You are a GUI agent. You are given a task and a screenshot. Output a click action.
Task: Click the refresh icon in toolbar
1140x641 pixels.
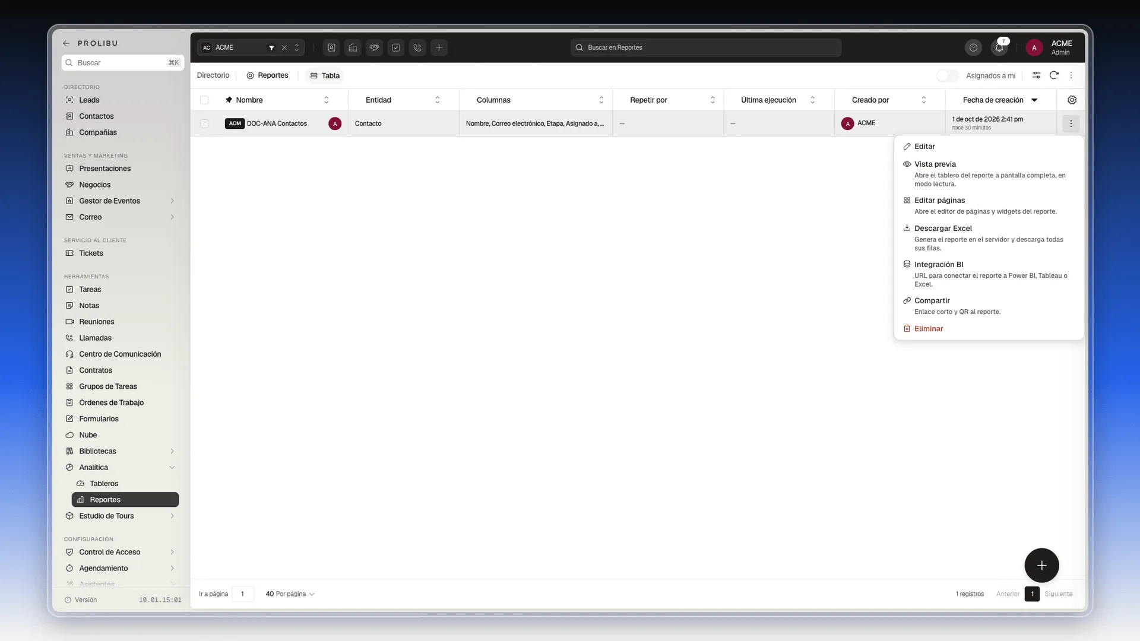1054,75
